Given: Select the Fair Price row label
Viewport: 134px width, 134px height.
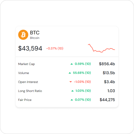Looking at the screenshot, I should [25, 100].
